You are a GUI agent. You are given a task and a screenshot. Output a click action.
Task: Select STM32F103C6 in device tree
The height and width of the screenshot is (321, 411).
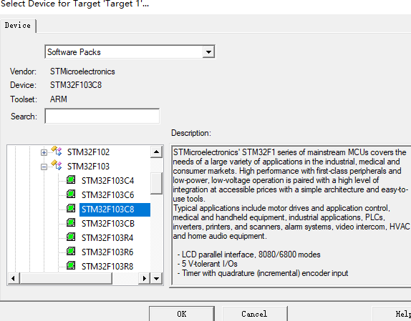click(x=107, y=195)
